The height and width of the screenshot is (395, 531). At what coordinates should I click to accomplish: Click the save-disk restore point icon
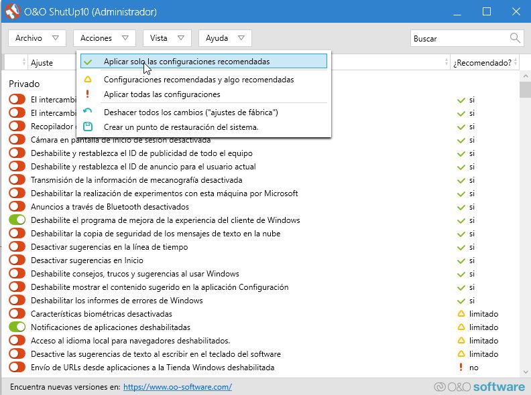[88, 127]
